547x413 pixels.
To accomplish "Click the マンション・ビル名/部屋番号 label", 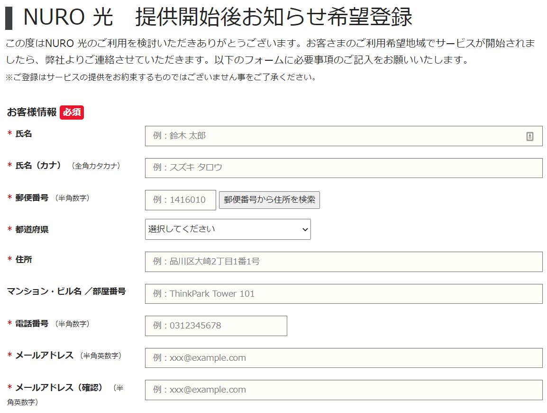I will (x=66, y=291).
